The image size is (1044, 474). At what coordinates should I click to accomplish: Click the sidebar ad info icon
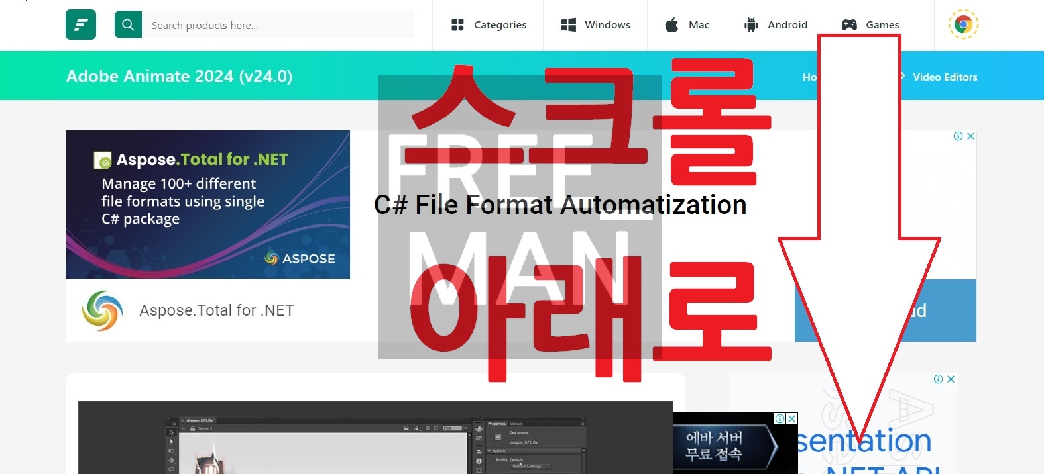(938, 379)
